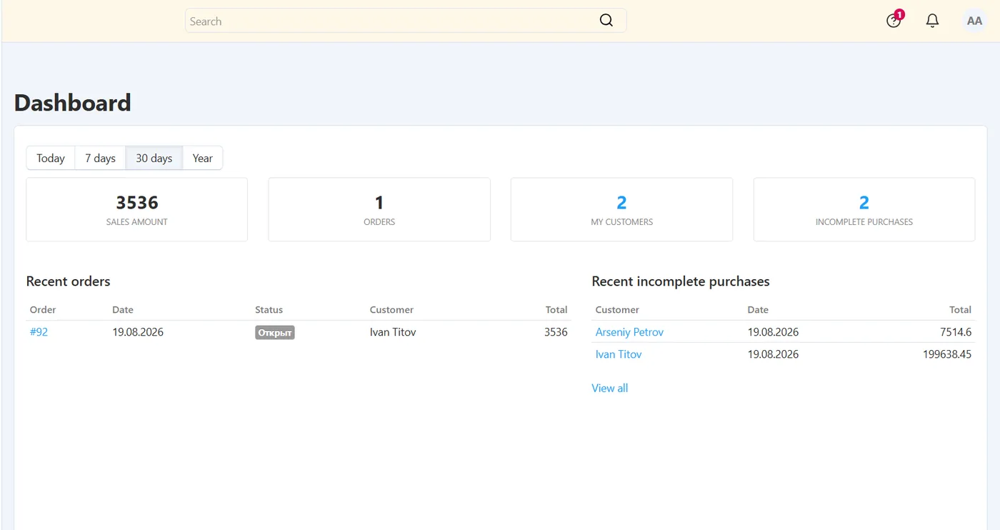Screen dimensions: 1000x530
Task: Open the AA user avatar menu
Action: coord(974,21)
